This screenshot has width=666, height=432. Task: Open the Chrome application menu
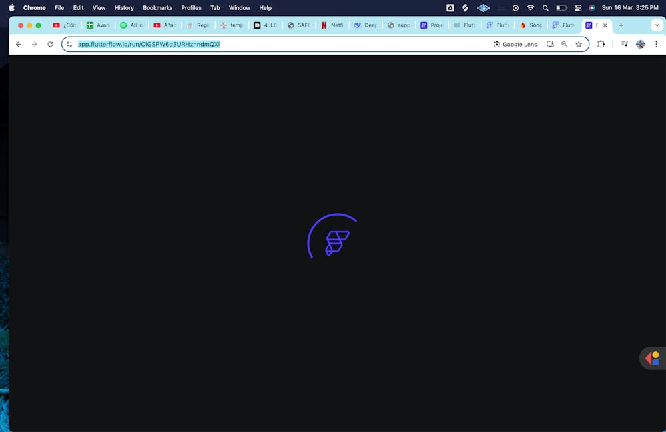click(x=35, y=7)
